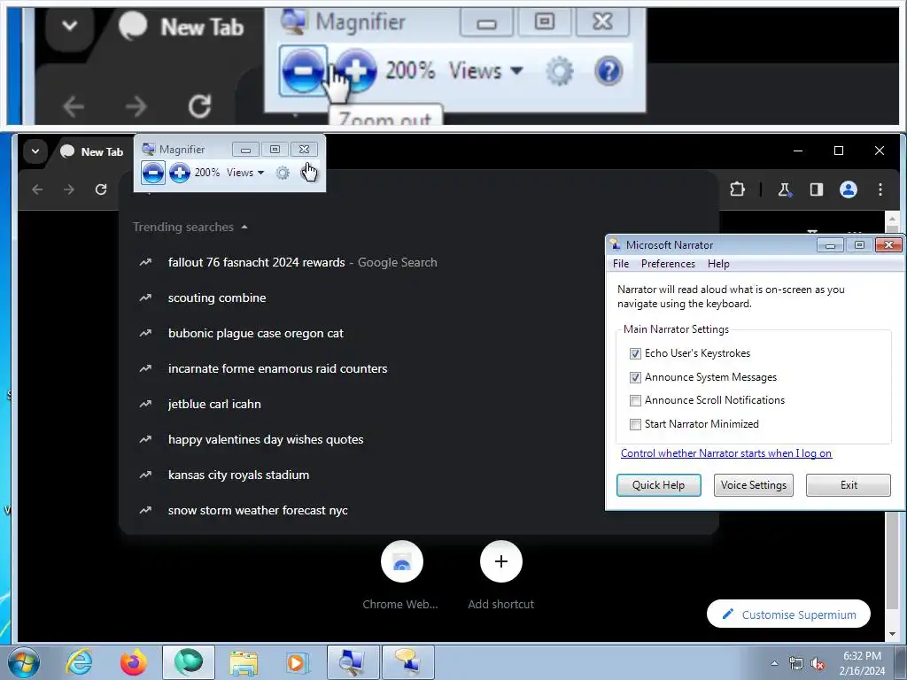Go forward in the browser
This screenshot has width=907, height=680.
[69, 189]
